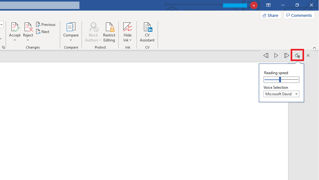
Task: Skip to next paragraph in Read Aloud
Action: pyautogui.click(x=287, y=55)
